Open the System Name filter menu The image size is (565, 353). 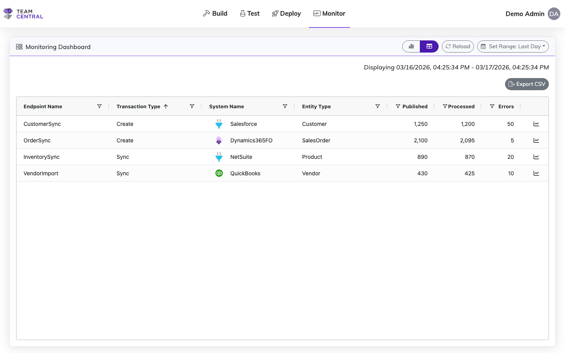285,106
